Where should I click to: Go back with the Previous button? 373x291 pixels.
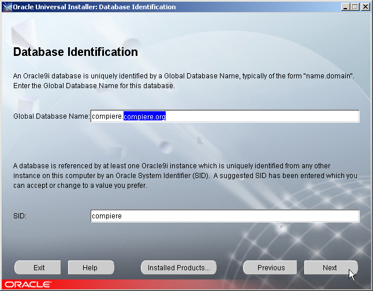(270, 267)
